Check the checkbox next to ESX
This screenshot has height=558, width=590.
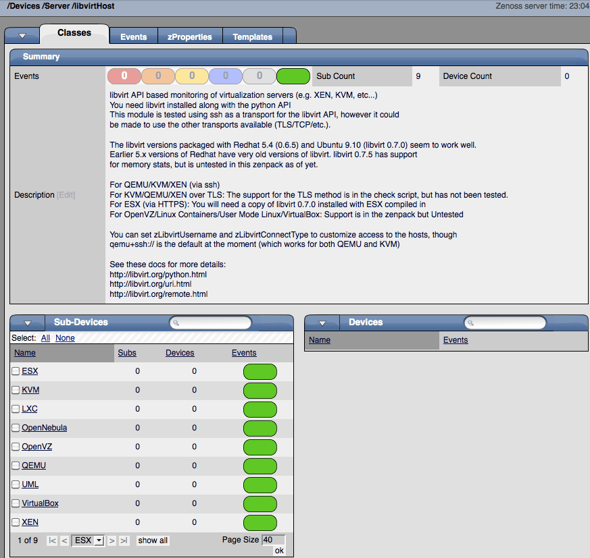coord(14,370)
